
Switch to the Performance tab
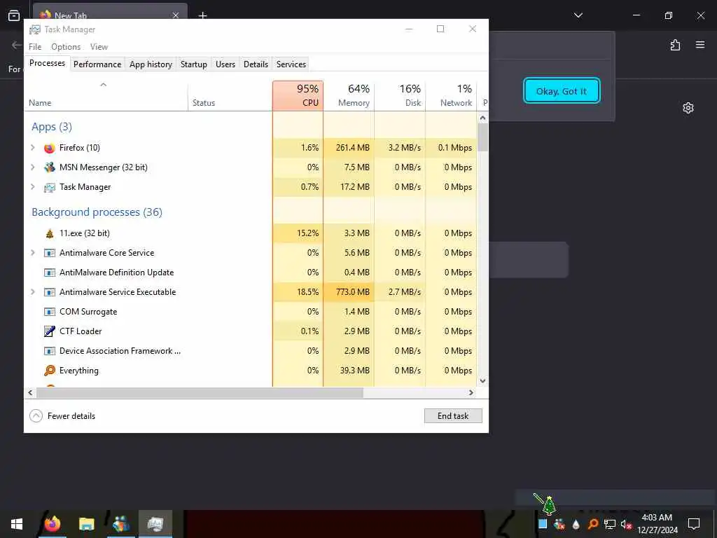tap(97, 64)
